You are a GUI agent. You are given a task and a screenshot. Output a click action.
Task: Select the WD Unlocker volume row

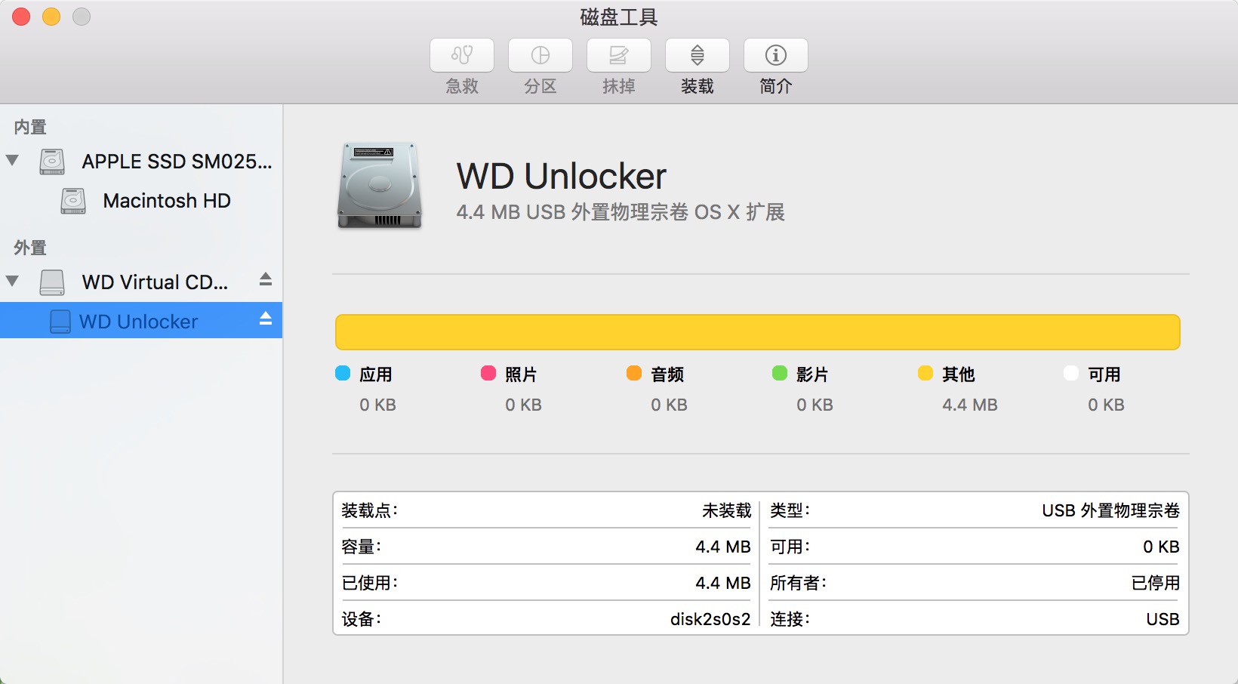(x=141, y=320)
